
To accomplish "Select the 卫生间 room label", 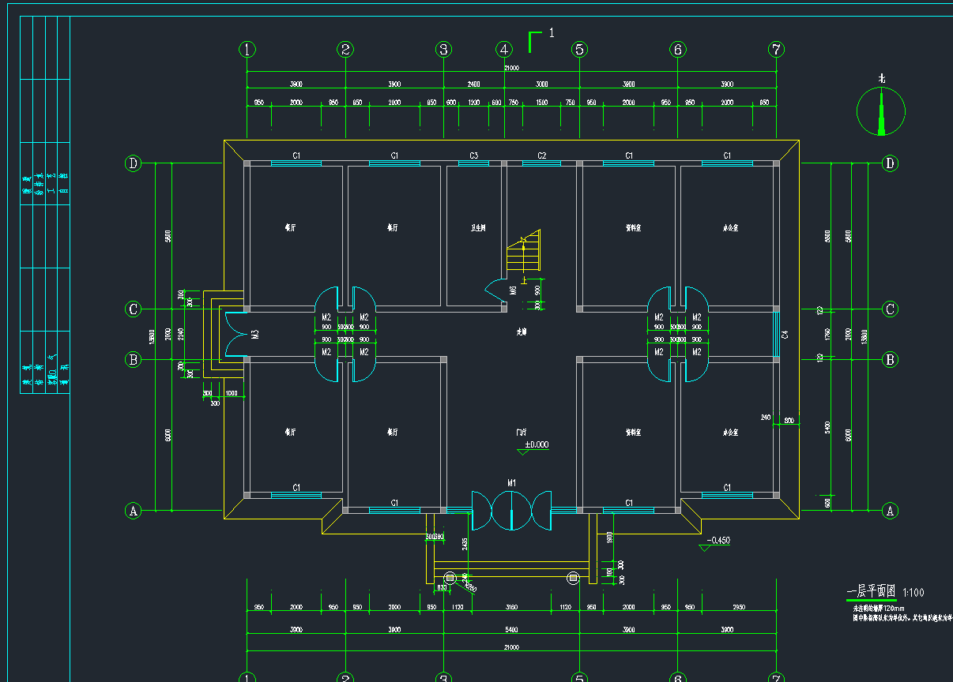I will pos(478,227).
